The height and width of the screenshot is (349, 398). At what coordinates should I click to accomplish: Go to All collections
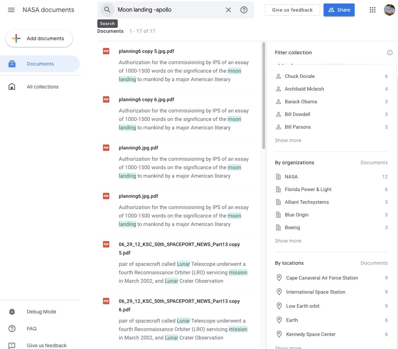42,87
